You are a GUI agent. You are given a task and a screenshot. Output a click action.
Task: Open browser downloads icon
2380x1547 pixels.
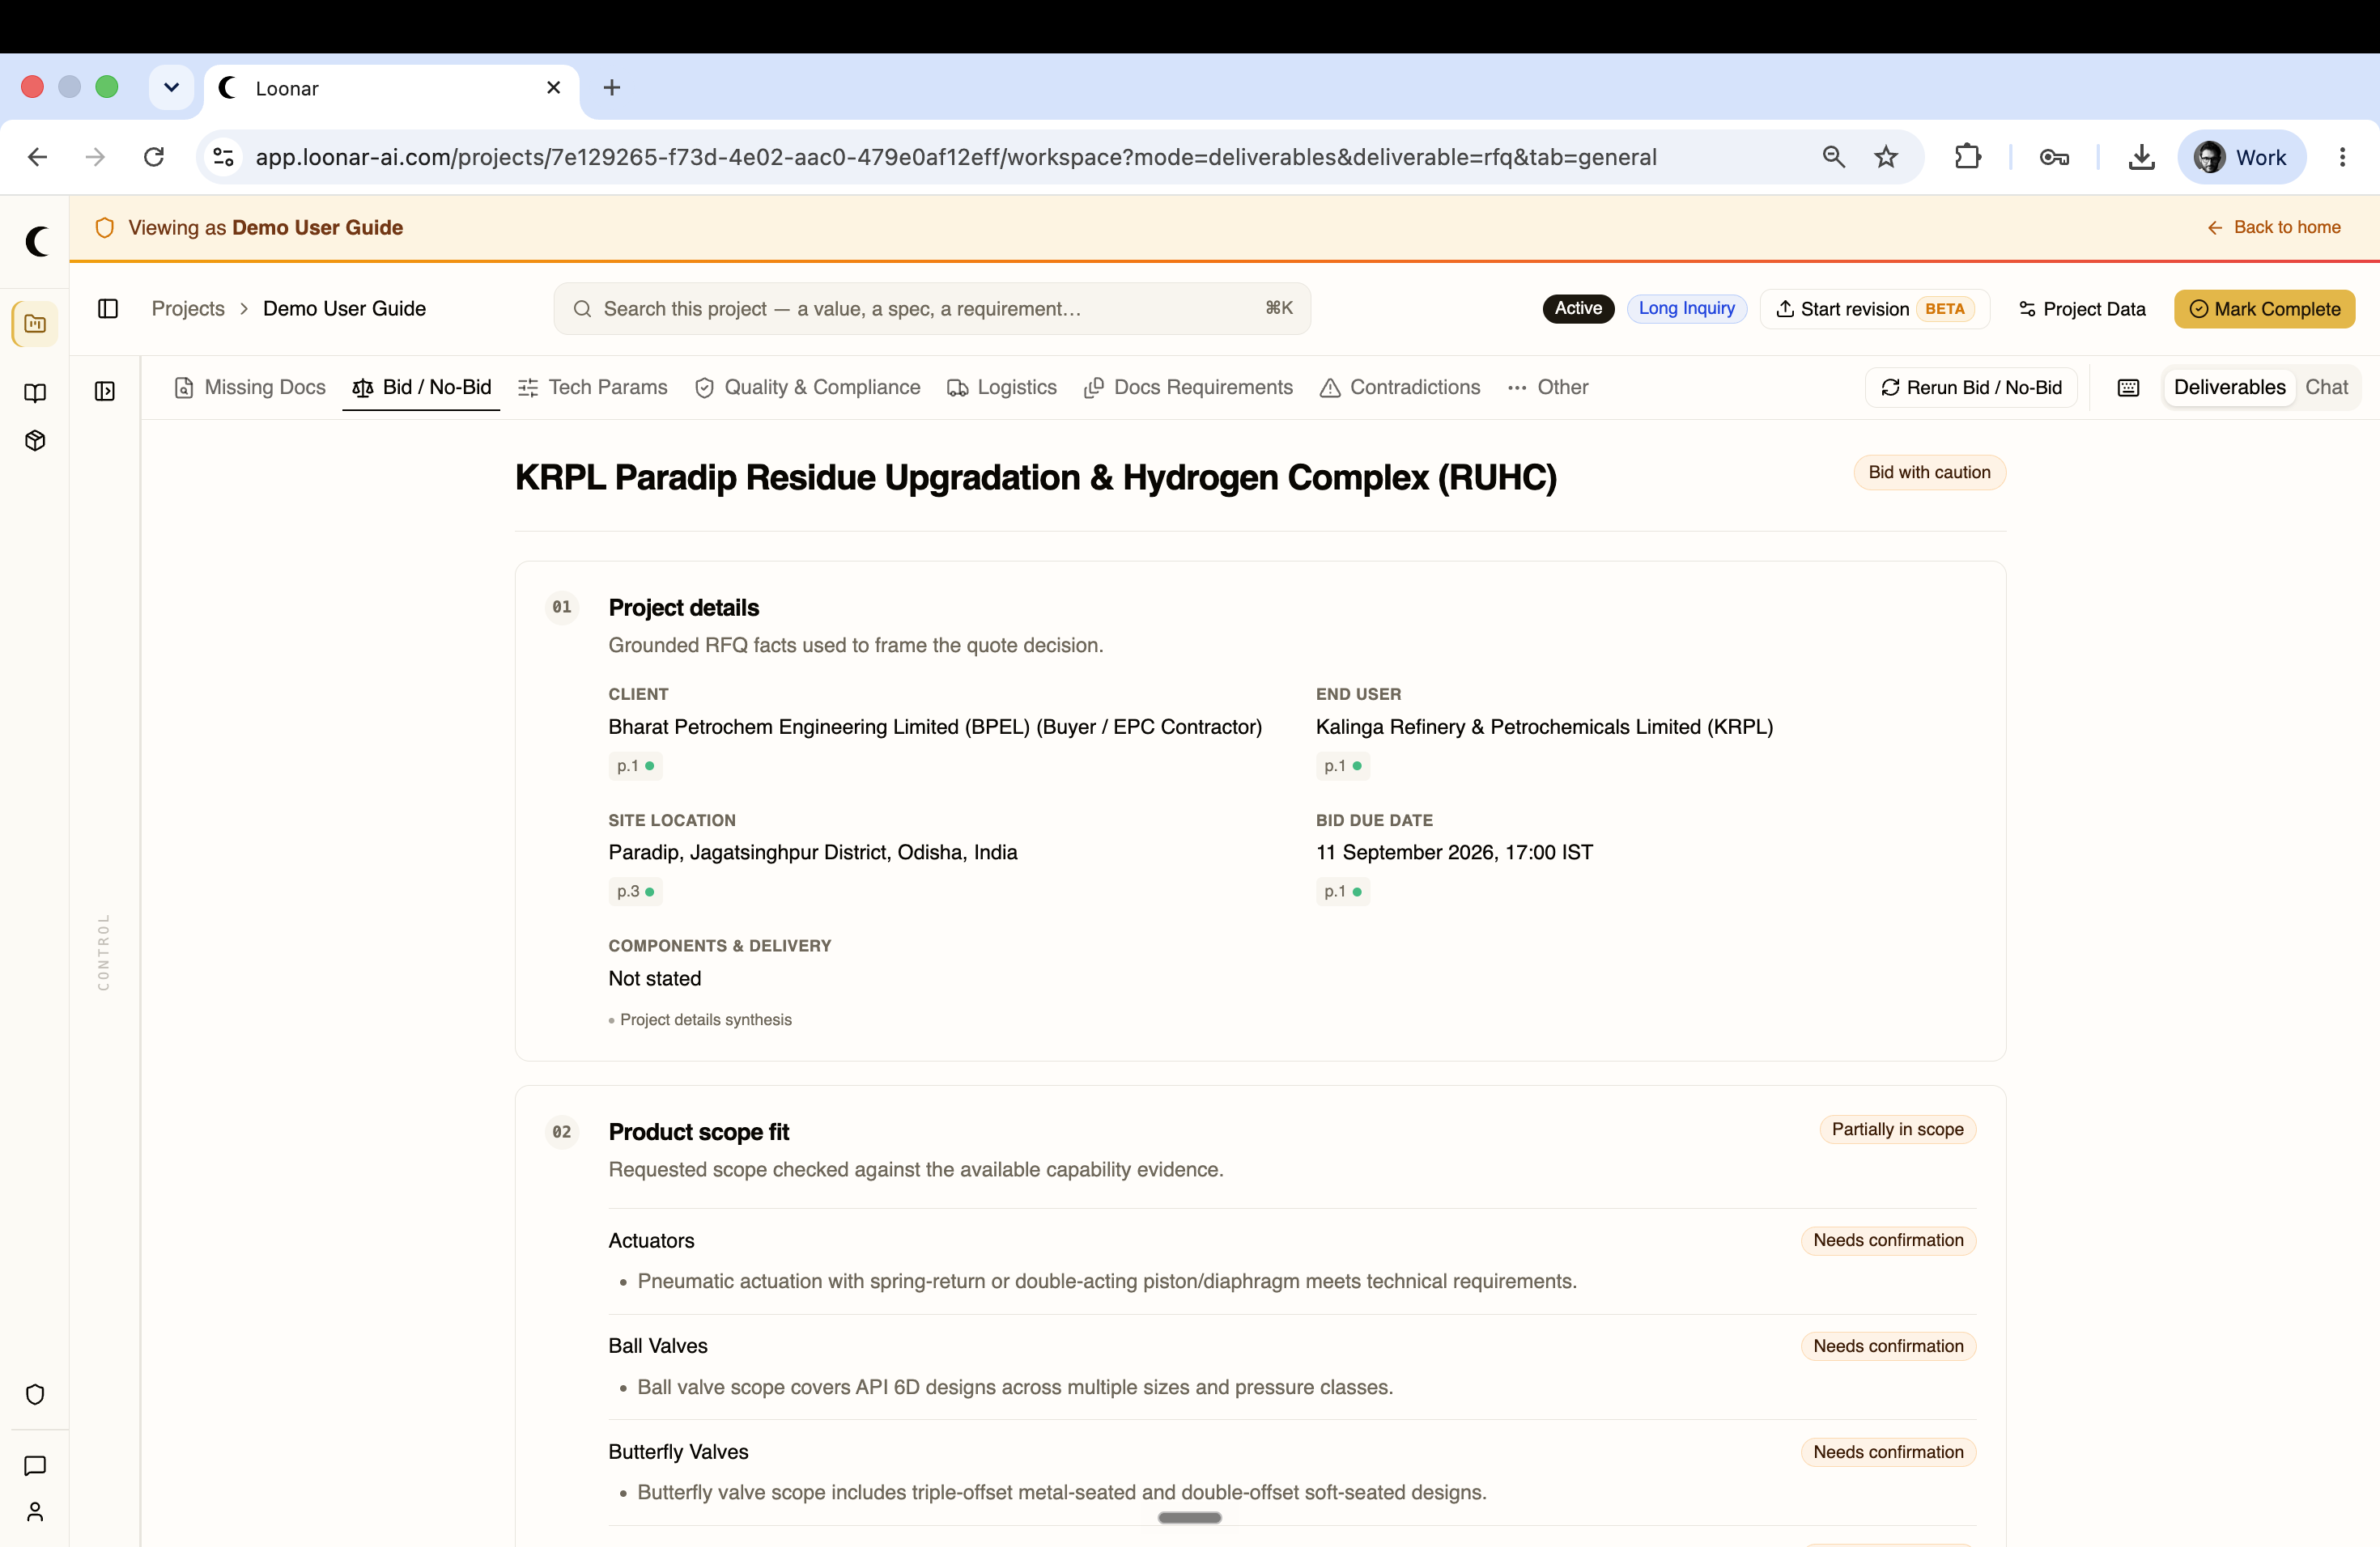point(2141,157)
